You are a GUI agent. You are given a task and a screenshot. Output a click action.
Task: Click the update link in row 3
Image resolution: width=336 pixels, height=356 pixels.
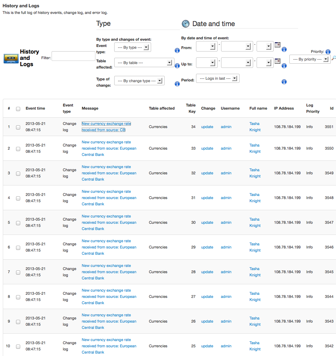[207, 173]
